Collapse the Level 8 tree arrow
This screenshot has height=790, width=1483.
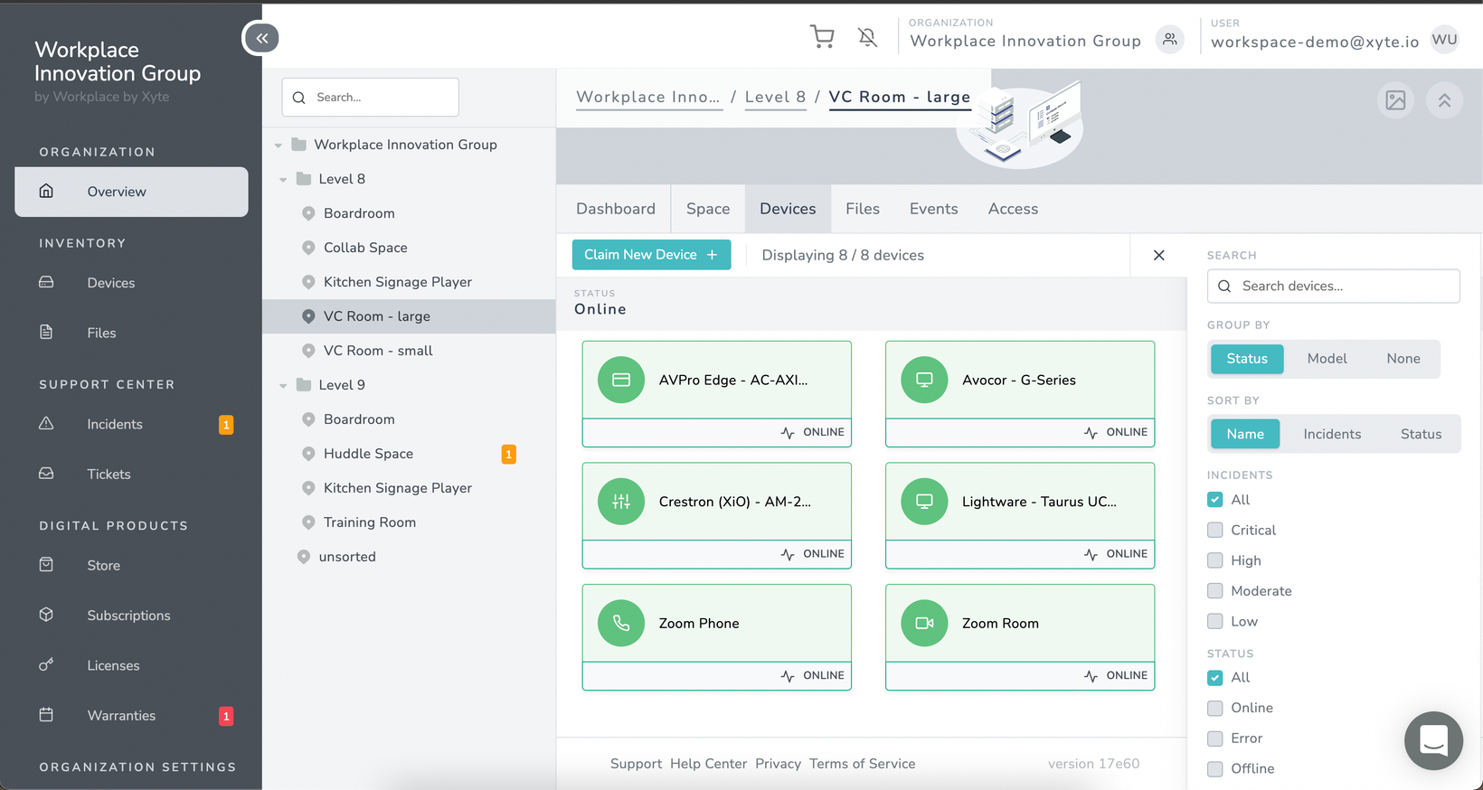click(x=283, y=180)
